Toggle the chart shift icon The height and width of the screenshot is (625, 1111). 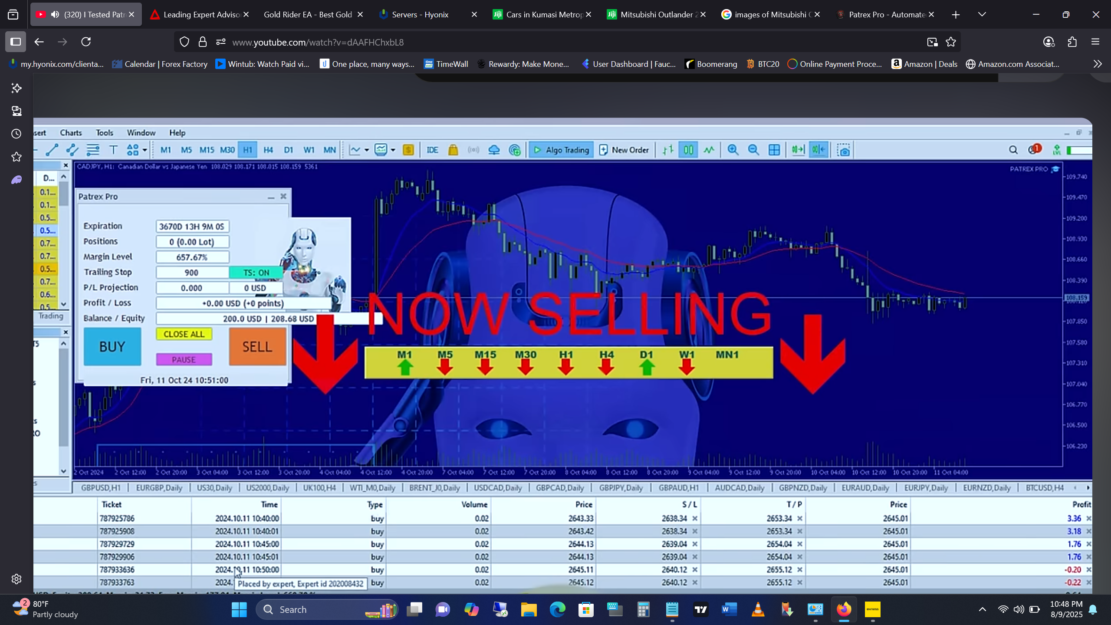click(819, 150)
